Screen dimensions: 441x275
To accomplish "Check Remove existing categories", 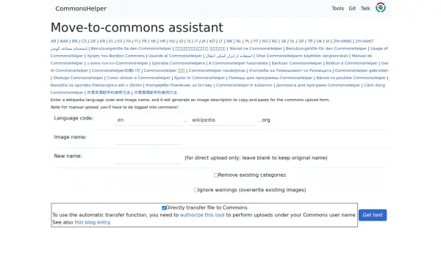I will click(215, 175).
